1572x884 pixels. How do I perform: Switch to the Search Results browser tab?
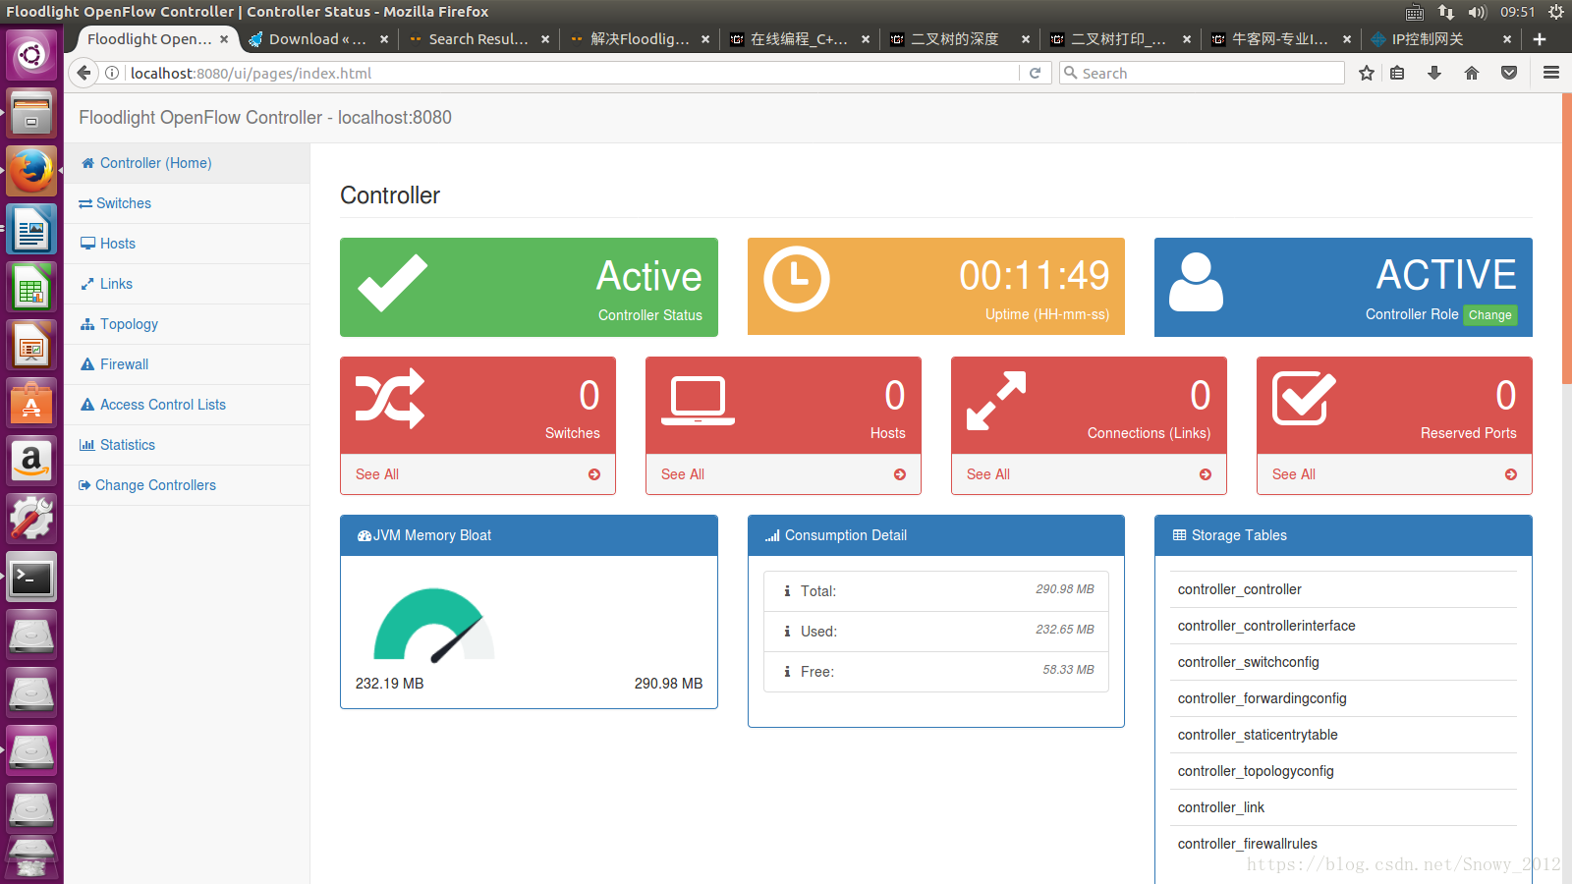478,39
